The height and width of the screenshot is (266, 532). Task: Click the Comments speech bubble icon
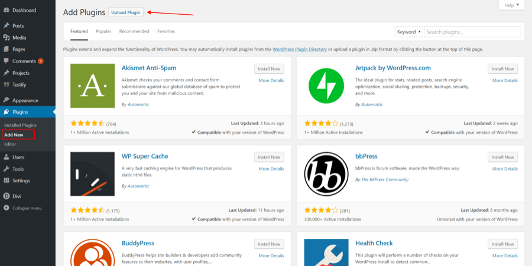click(x=6, y=61)
